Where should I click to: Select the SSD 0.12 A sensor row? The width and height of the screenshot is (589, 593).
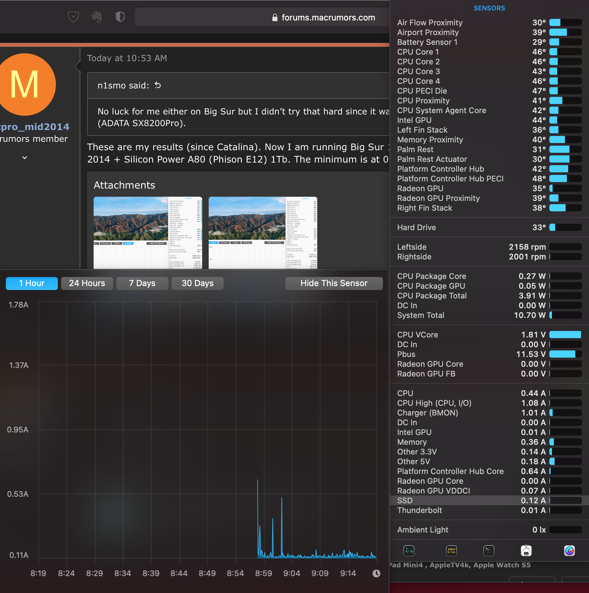tap(489, 500)
